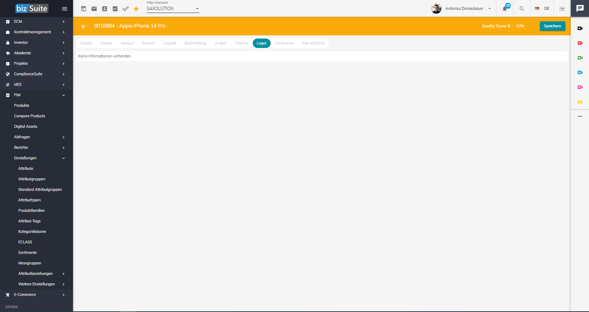The height and width of the screenshot is (312, 589).
Task: Open the chat message panel icon
Action: pos(580,8)
